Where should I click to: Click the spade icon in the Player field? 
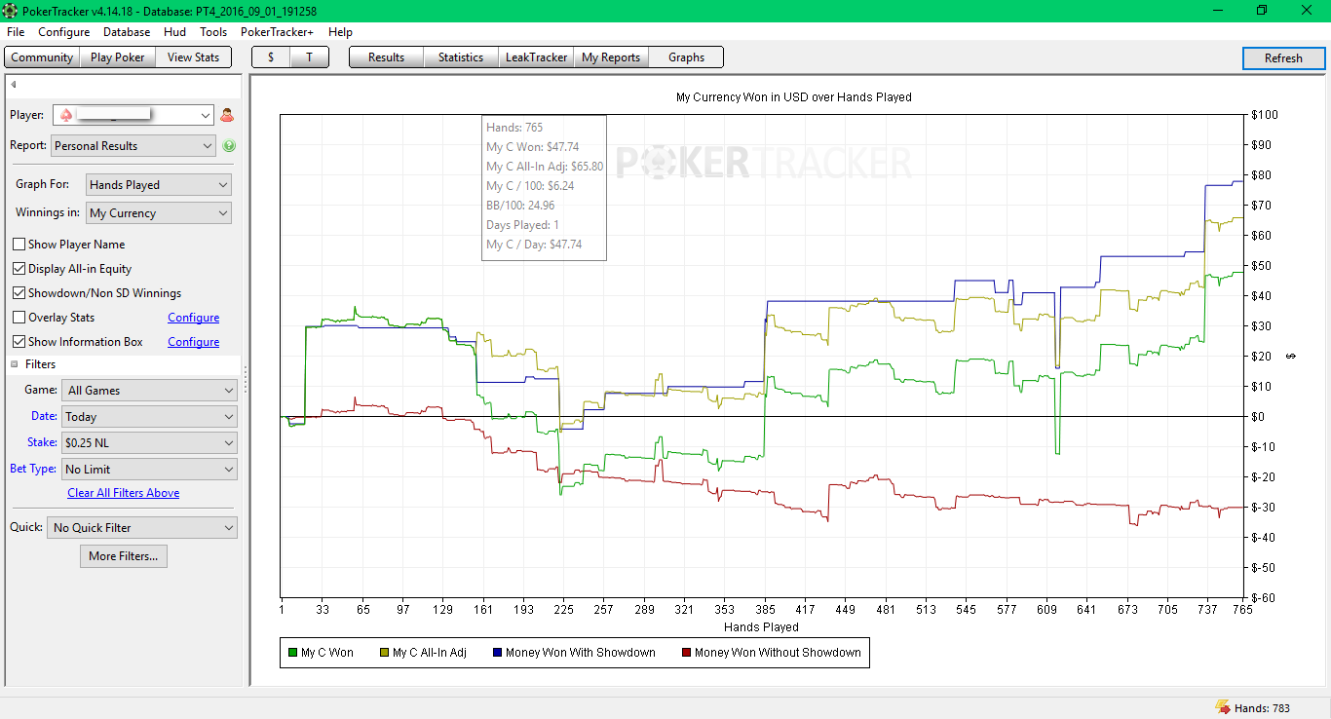65,115
